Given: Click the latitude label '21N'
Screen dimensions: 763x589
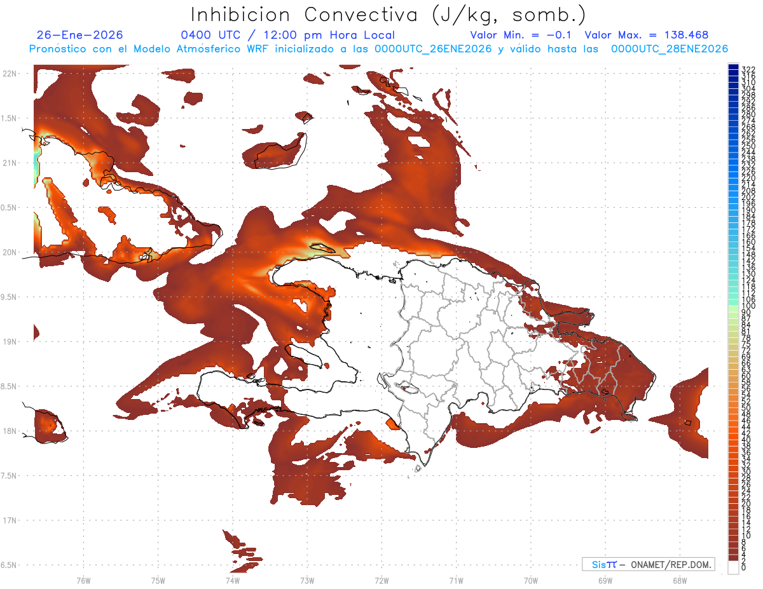Looking at the screenshot, I should [x=9, y=163].
